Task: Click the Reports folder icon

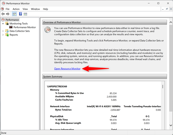Action: coord(7,35)
